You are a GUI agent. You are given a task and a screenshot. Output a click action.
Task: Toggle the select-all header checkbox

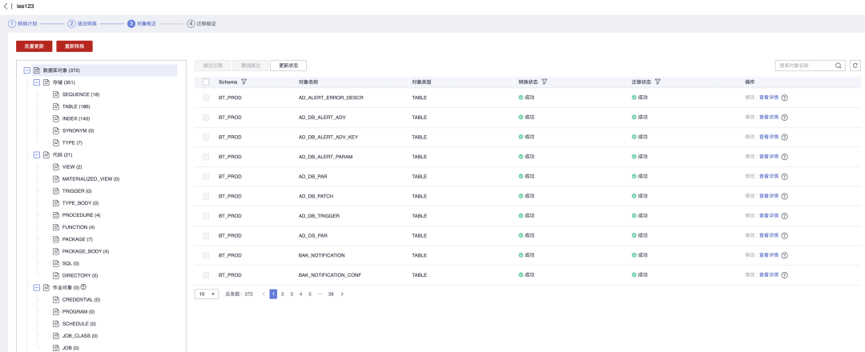coord(206,82)
